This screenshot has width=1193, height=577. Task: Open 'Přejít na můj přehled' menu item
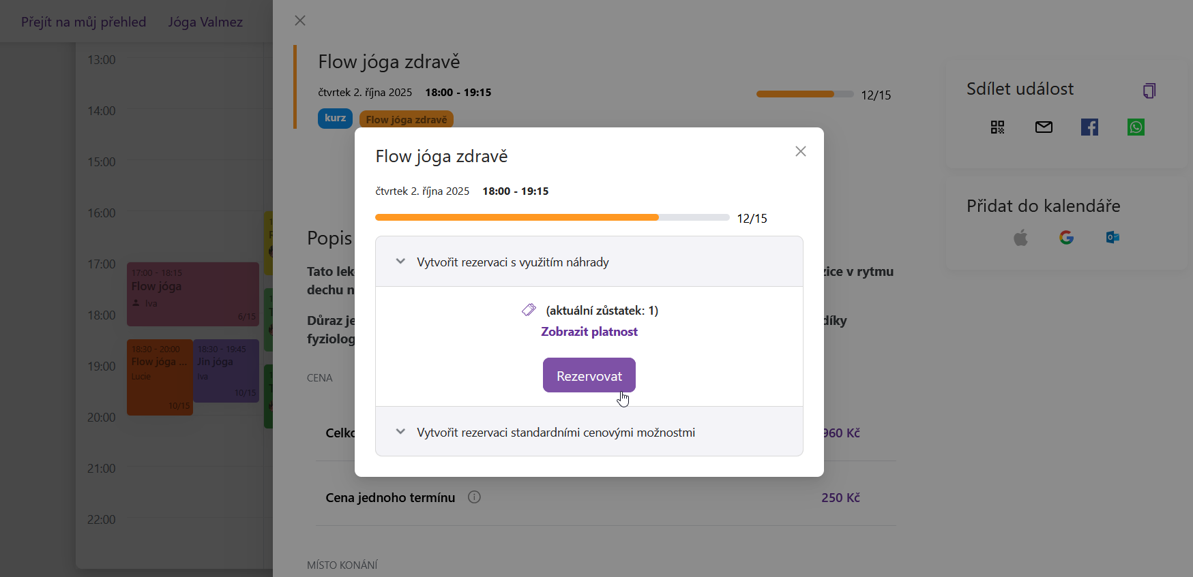pos(83,22)
